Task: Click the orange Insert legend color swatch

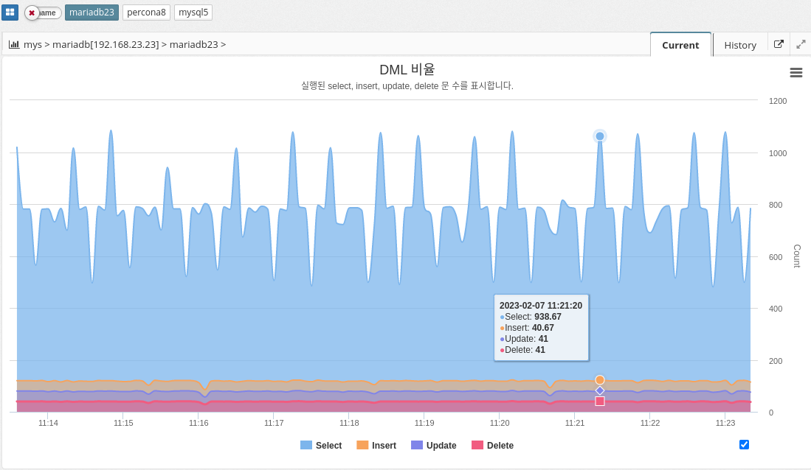Action: (x=362, y=445)
